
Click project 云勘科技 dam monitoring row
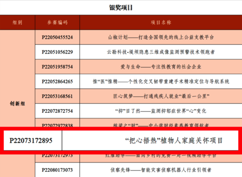(x=161, y=52)
